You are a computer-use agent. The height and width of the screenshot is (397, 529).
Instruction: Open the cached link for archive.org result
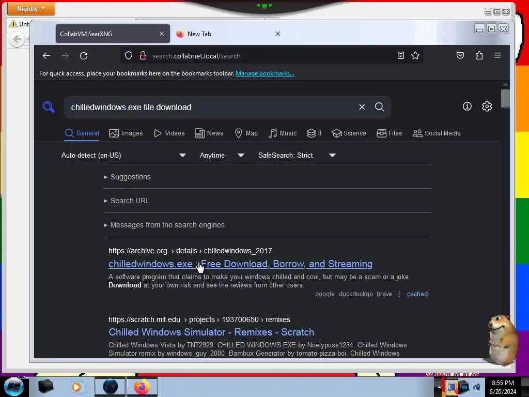point(417,294)
